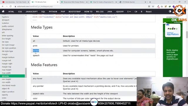Viewport: 188px width, 106px height.
Task: Open W3.CSS in the top navigation
Action: point(100,11)
